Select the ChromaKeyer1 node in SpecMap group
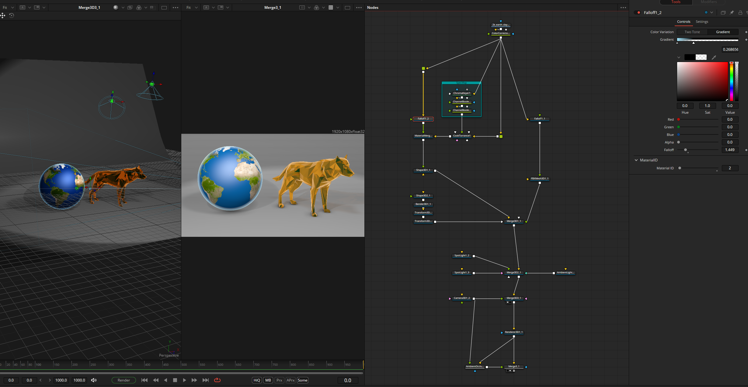 click(x=462, y=93)
